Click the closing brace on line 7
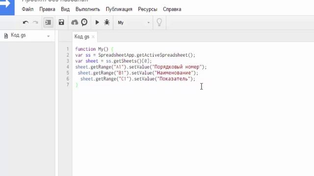Viewport: 314px width, 176px height. (x=77, y=85)
